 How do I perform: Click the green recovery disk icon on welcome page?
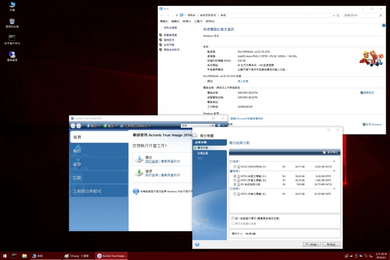(139, 173)
